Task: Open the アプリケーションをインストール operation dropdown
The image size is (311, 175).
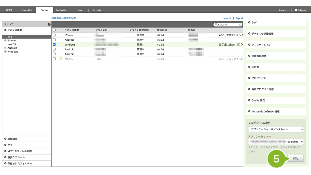Action: [x=276, y=129]
